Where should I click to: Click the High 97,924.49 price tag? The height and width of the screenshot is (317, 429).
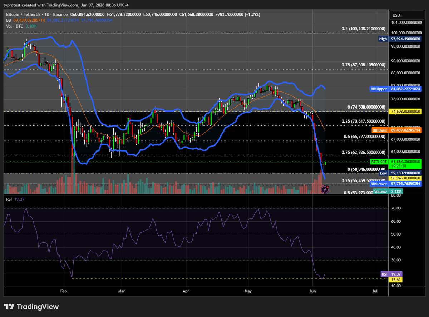399,39
